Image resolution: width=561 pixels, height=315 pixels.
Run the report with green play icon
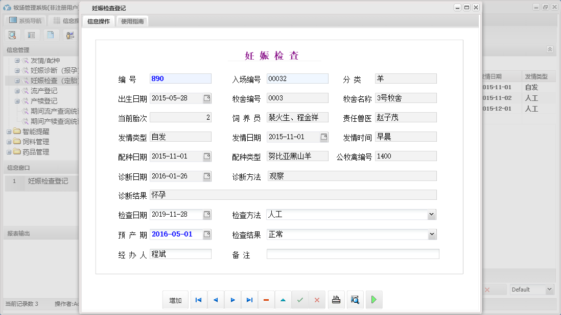[x=373, y=300]
